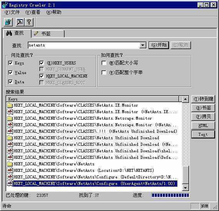
Task: Click the search magnifier toolbar icon
Action: point(20,22)
